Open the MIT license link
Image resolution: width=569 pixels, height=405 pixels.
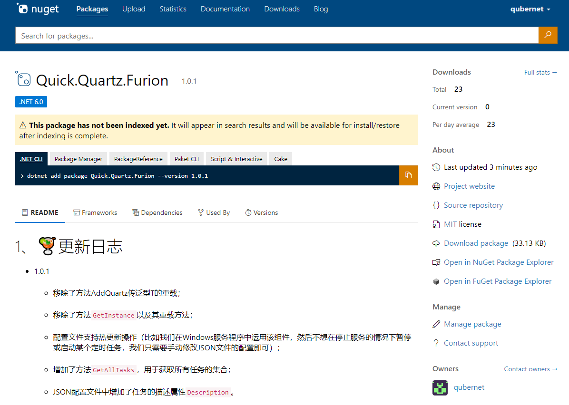coord(450,224)
